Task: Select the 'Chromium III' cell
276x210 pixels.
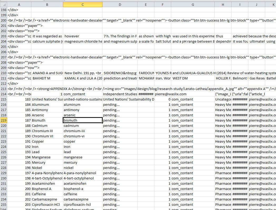Action: (47, 131)
